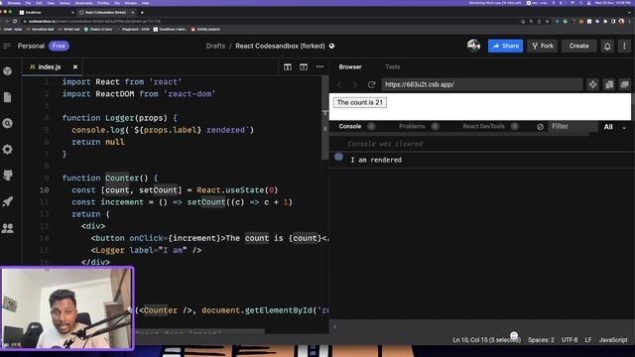
Task: Click the responsive preview icon beside the URL bar
Action: 609,84
